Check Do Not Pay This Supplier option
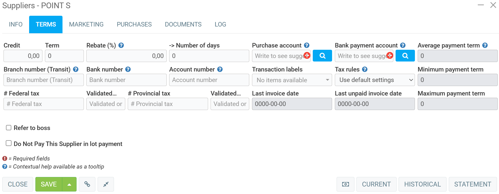 9,143
